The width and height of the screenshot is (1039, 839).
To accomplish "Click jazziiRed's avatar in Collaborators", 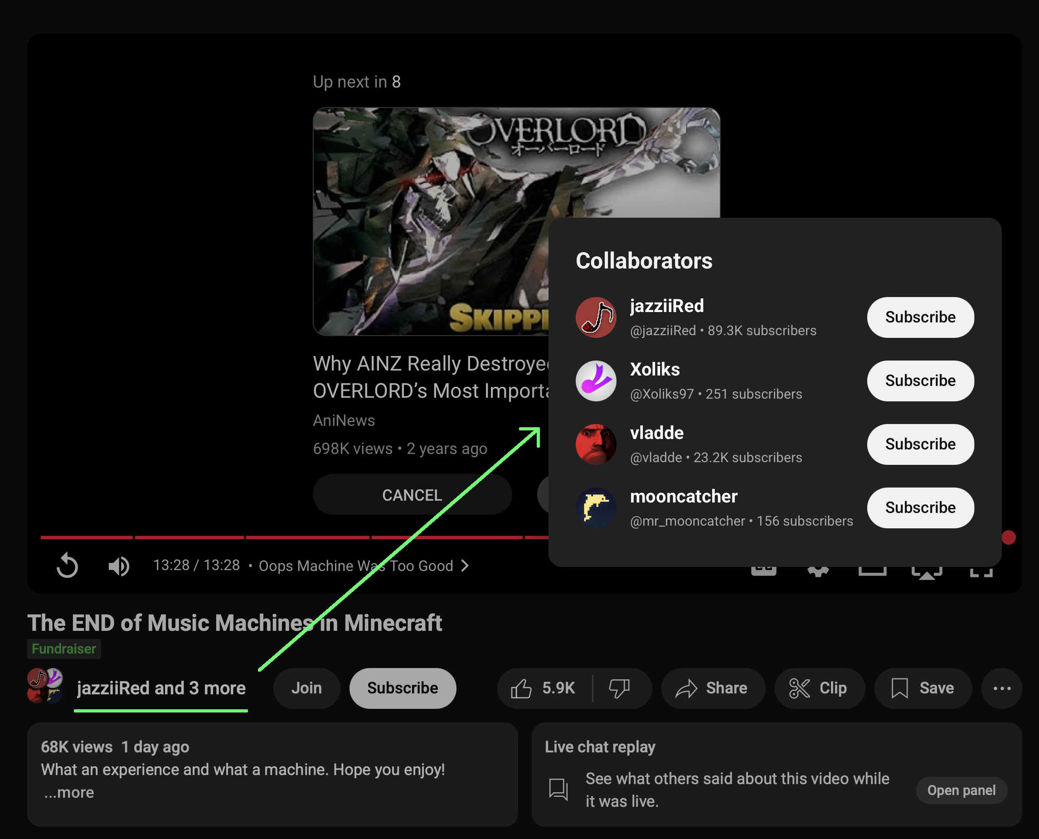I will (596, 317).
